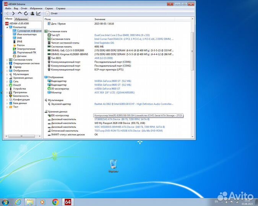Open the Файл menu
This screenshot has width=258, height=206.
coord(8,8)
